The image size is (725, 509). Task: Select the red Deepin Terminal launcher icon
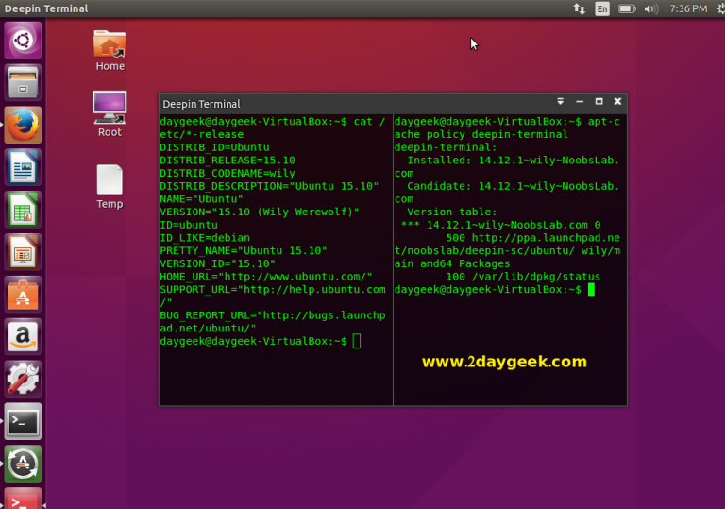click(23, 499)
